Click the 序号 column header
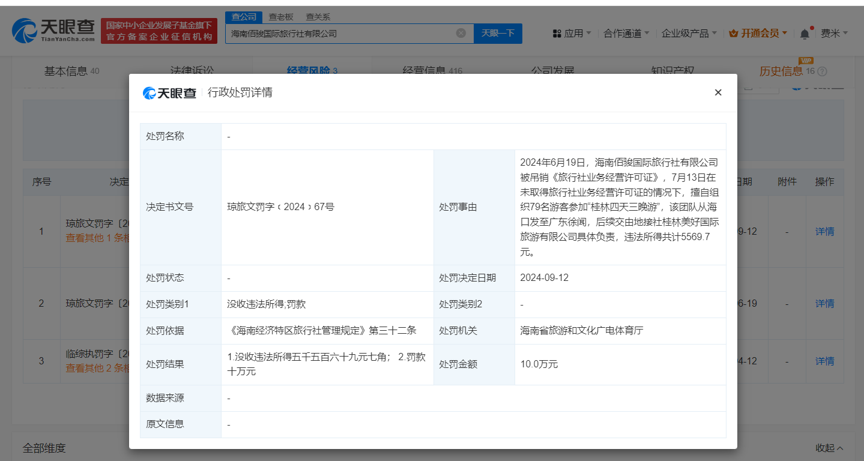 (x=41, y=182)
